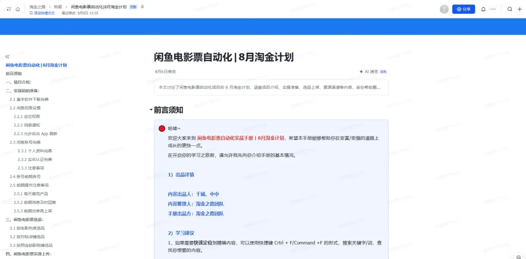Viewport: 526px width, 259px height.
Task: Open outline item 2.3 闲鱼账号完善
Action: 25,142
